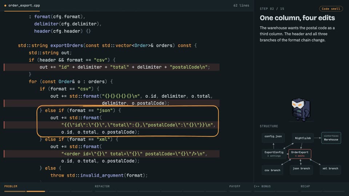The height and width of the screenshot is (196, 349).
Task: Select the 'csv branch' diagram node
Action: point(272,170)
